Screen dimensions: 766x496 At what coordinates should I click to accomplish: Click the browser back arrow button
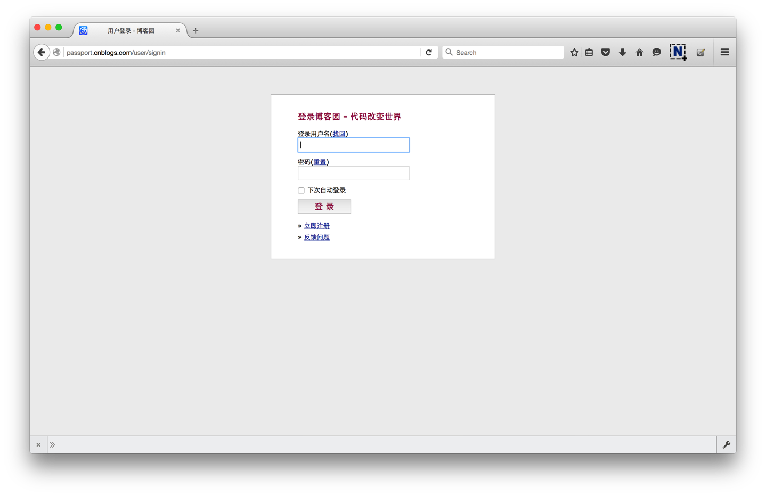[42, 52]
